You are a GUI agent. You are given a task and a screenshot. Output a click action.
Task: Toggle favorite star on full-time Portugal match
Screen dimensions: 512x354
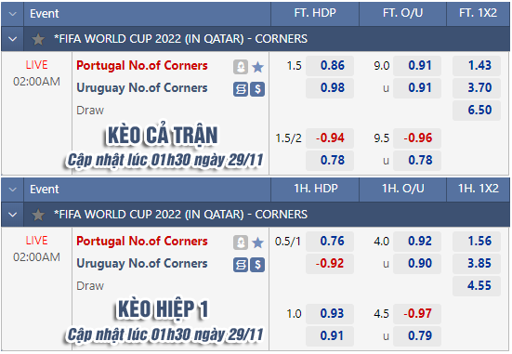[258, 67]
